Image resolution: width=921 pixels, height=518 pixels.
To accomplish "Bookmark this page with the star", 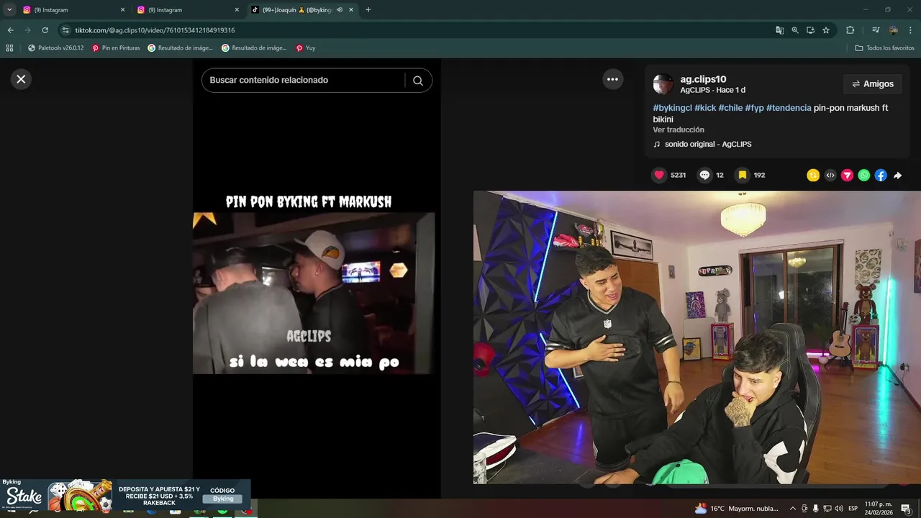I will click(826, 30).
